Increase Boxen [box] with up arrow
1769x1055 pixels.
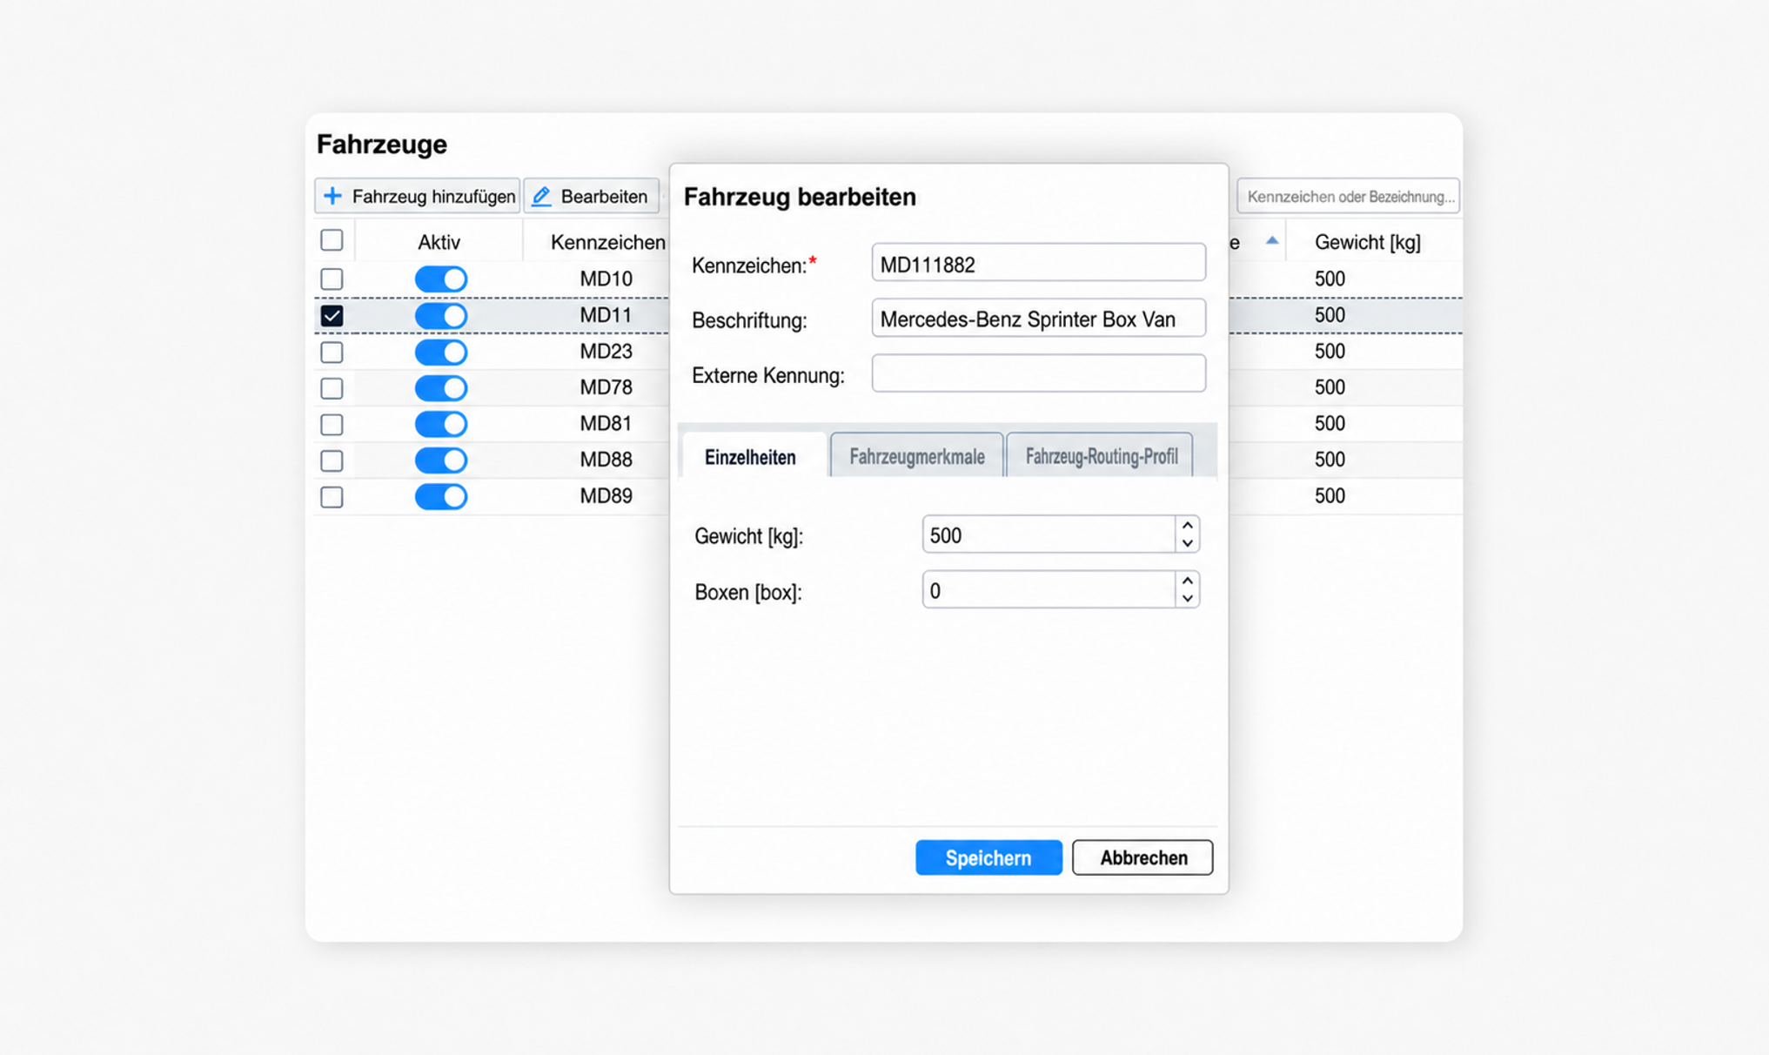(x=1187, y=581)
